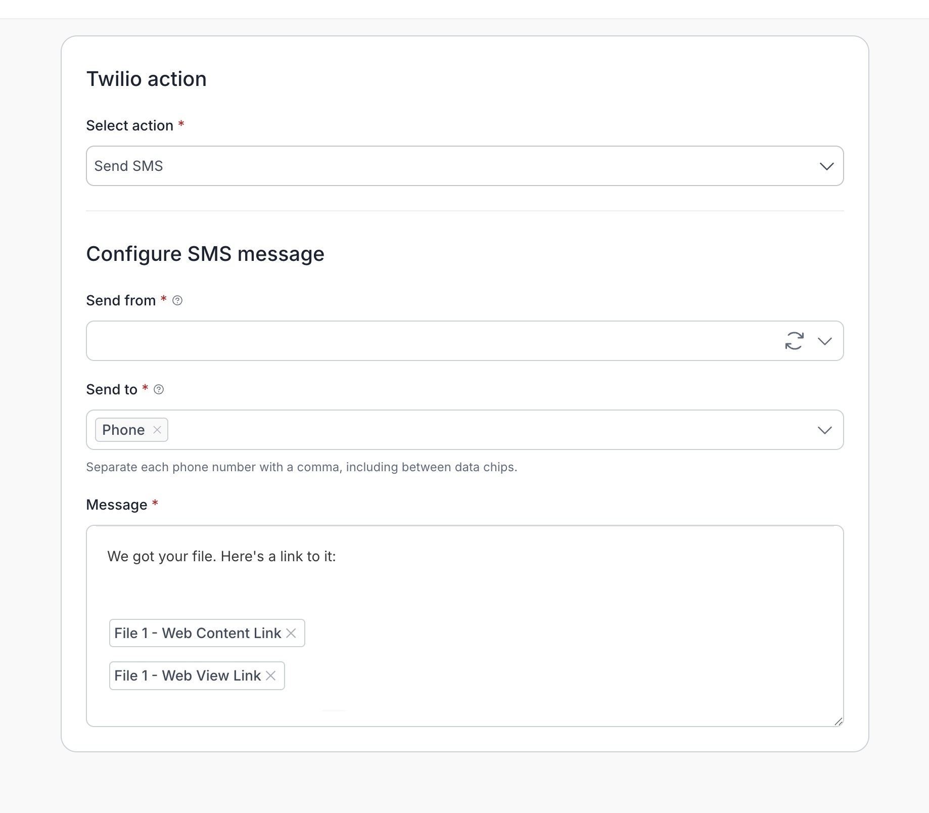Screen dimensions: 929x813
Task: Expand the Send to dropdown arrow
Action: pos(825,430)
